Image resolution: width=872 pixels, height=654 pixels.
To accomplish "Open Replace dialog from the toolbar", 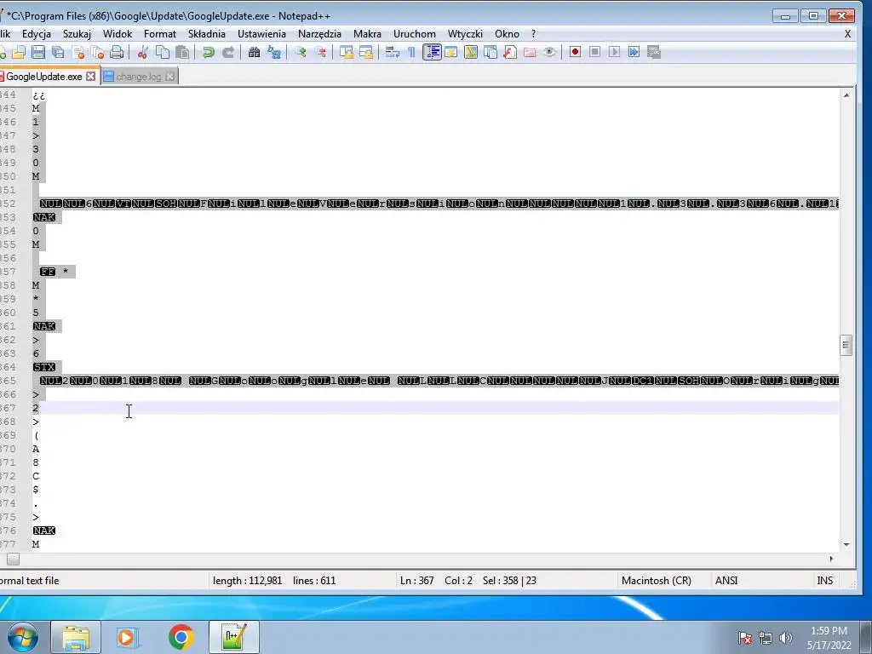I will (274, 52).
